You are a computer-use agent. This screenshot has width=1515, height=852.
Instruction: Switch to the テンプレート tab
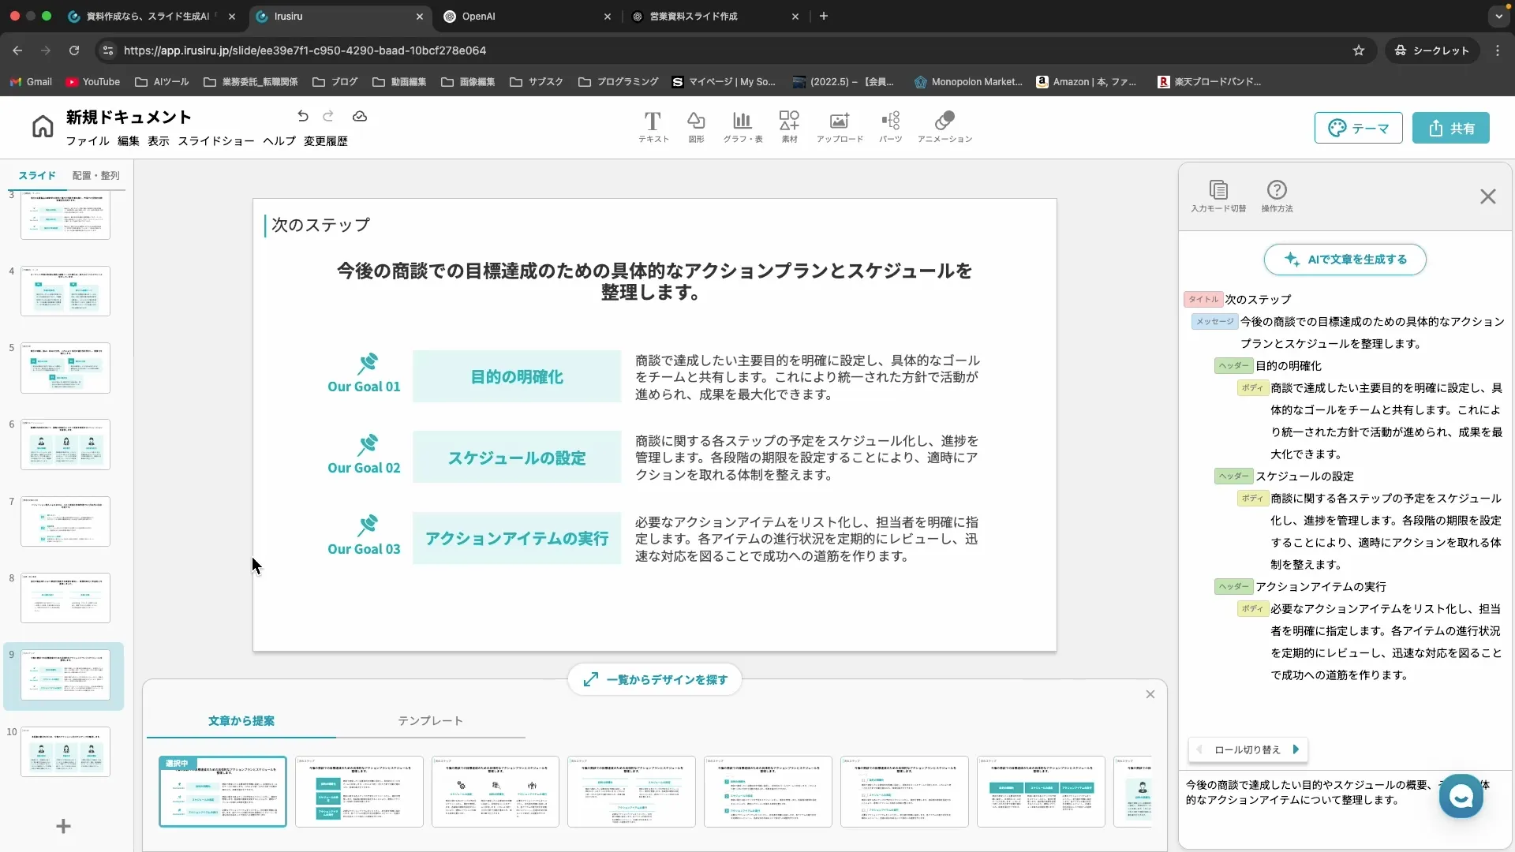click(x=431, y=720)
